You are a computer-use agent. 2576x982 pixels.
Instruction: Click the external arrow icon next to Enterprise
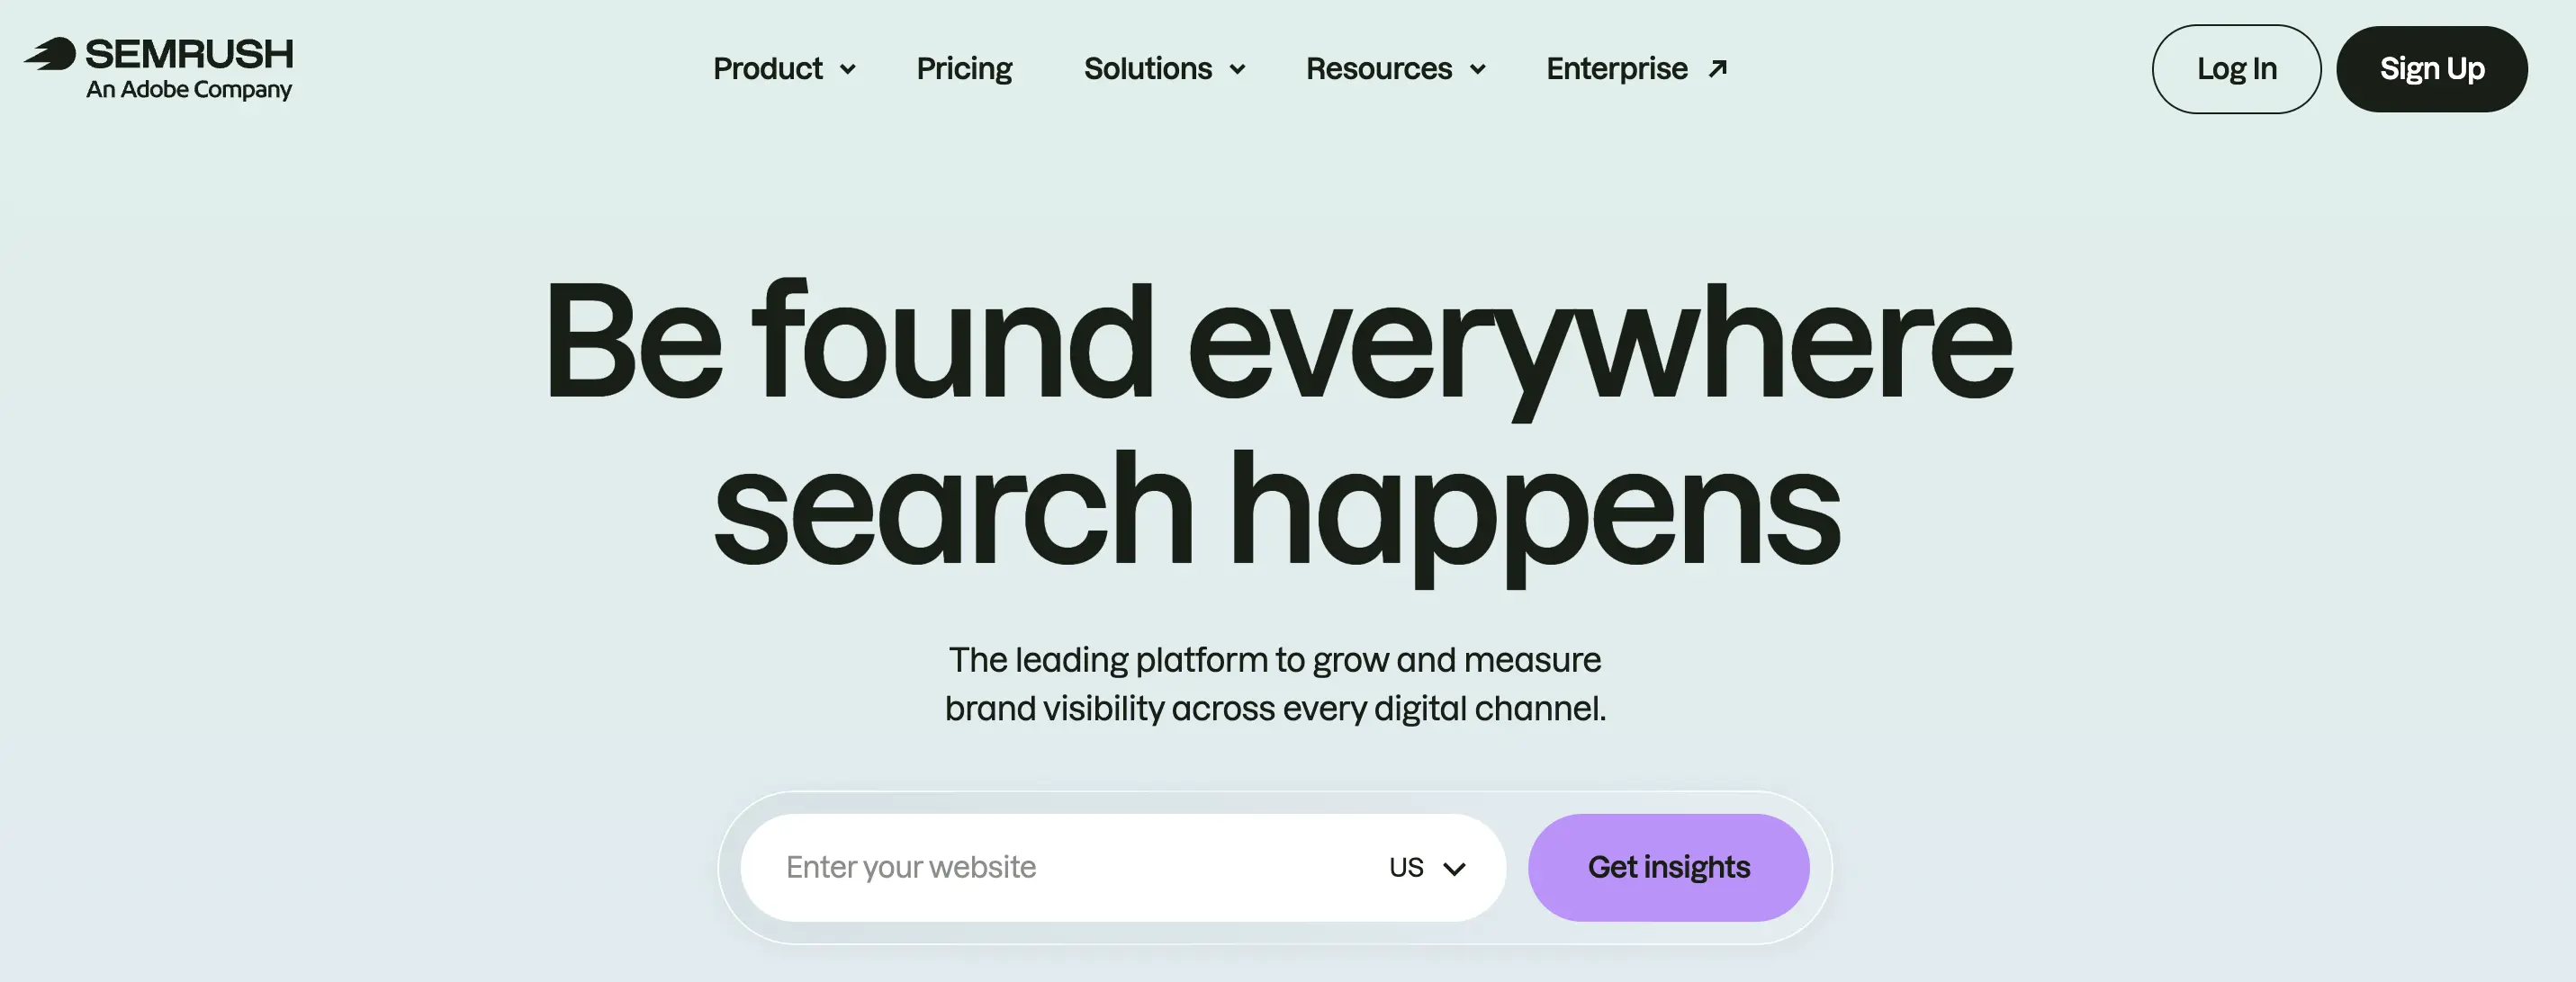pos(1717,69)
